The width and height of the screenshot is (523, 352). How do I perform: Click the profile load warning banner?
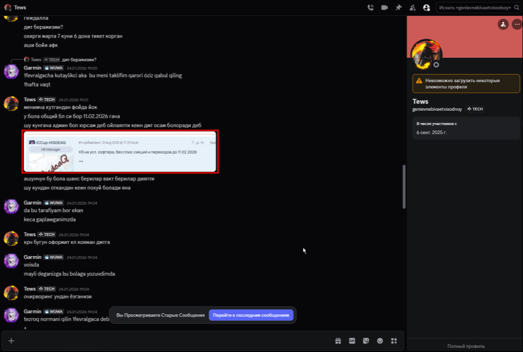pos(466,84)
